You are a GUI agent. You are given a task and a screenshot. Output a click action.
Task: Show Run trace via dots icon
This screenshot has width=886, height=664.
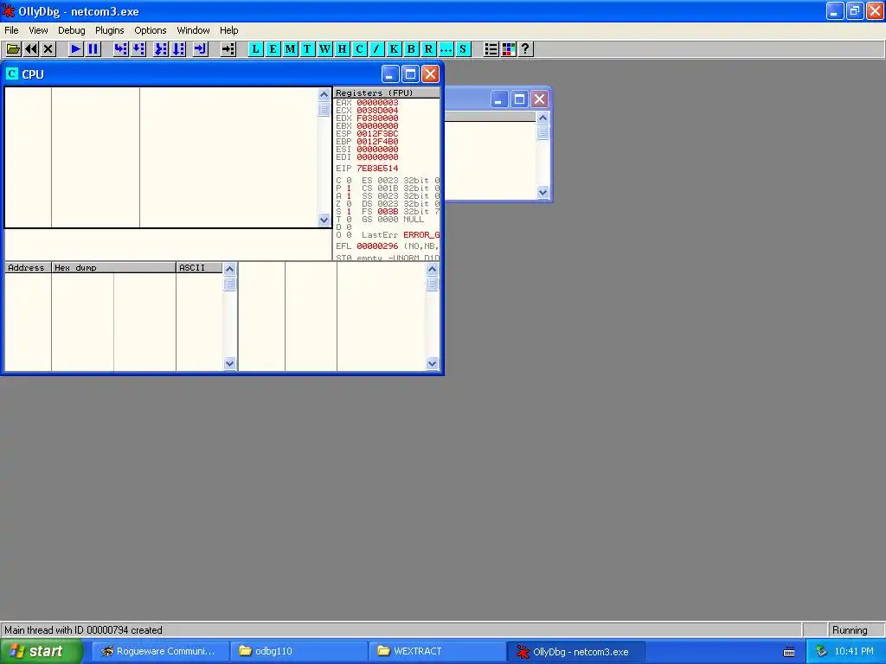(446, 49)
